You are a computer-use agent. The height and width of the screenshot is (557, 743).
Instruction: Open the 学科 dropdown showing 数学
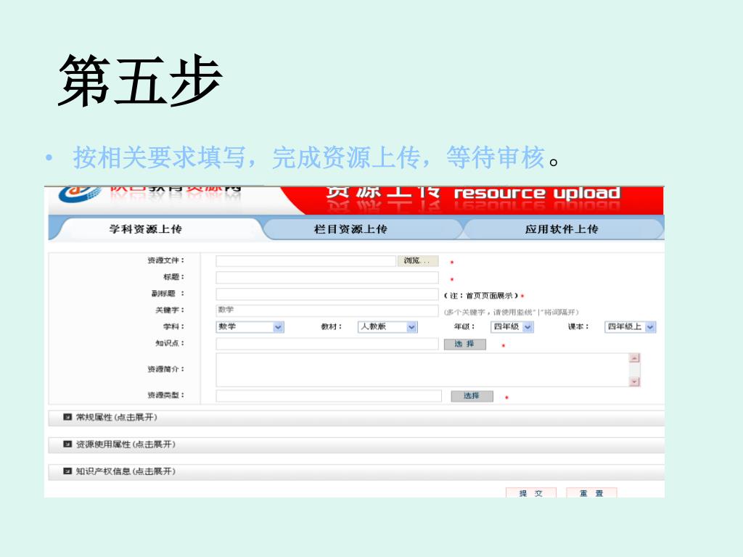tap(250, 327)
